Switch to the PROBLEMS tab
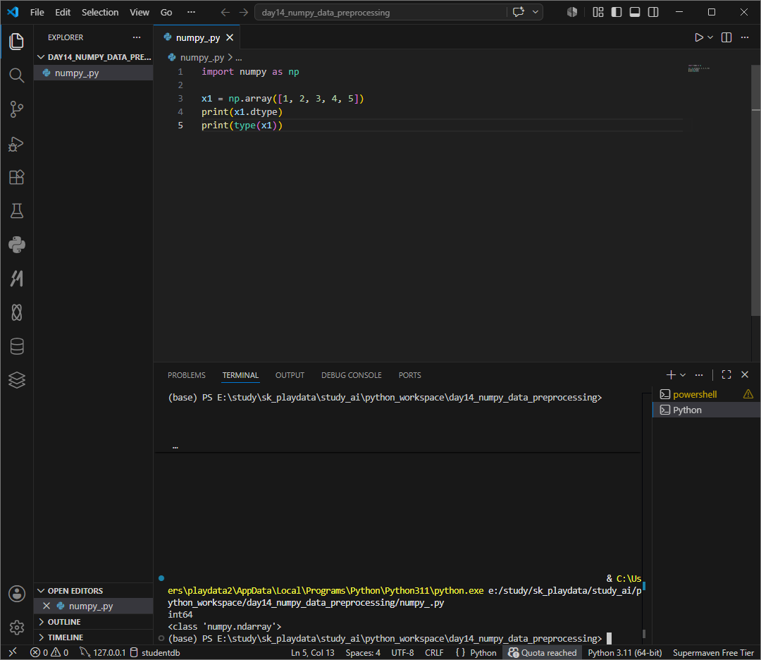The image size is (761, 660). tap(186, 375)
